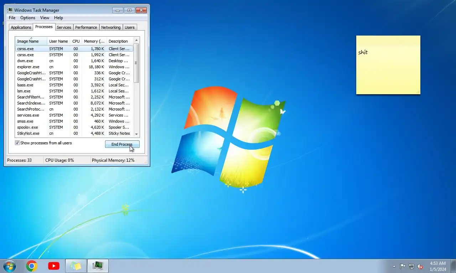Screen dimensions: 456x273
Task: Open the Help menu
Action: tap(58, 18)
